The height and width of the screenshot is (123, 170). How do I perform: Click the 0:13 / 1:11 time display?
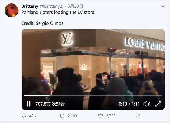(x=129, y=104)
